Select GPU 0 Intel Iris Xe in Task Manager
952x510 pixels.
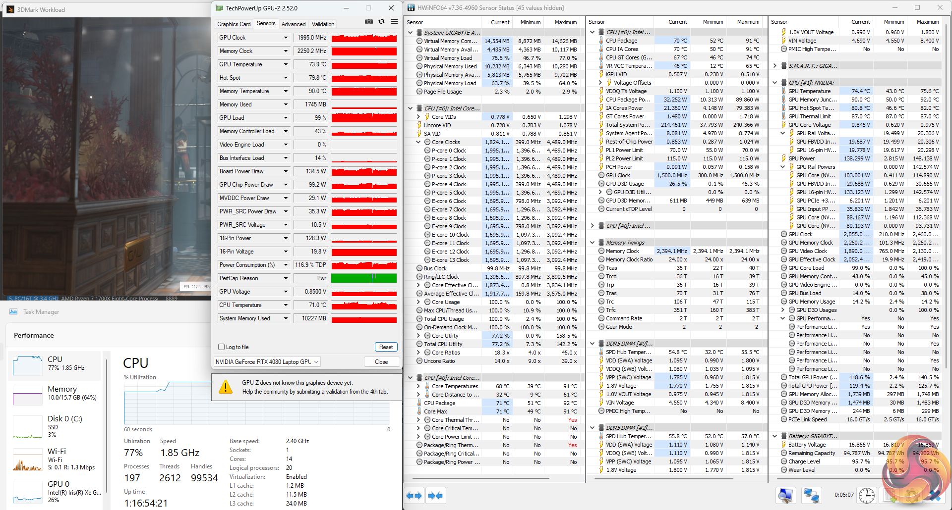55,491
